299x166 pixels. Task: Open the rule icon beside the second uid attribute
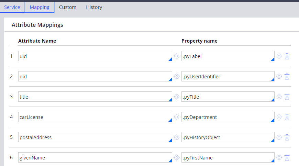point(177,76)
